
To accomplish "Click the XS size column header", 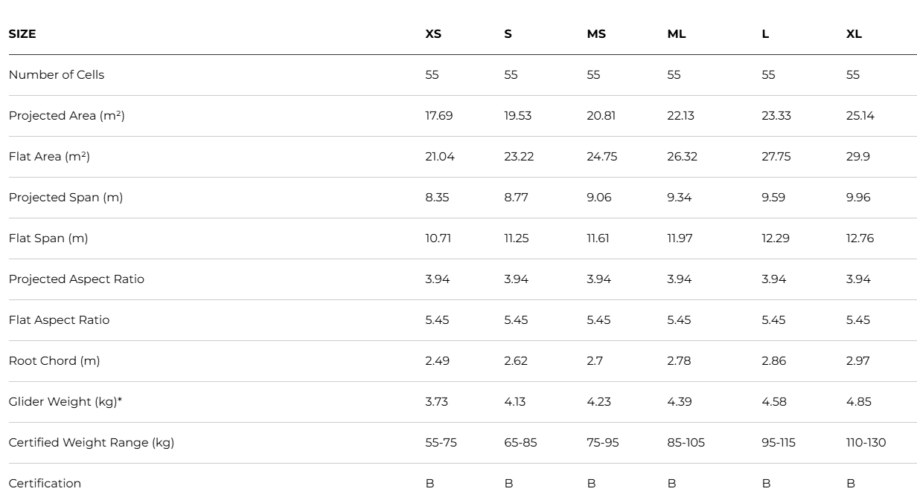I will click(433, 34).
